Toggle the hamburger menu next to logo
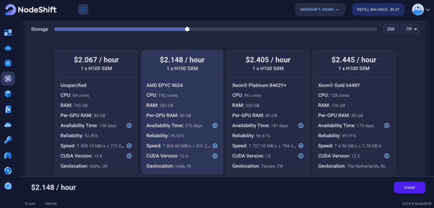The width and height of the screenshot is (434, 208). point(83,9)
